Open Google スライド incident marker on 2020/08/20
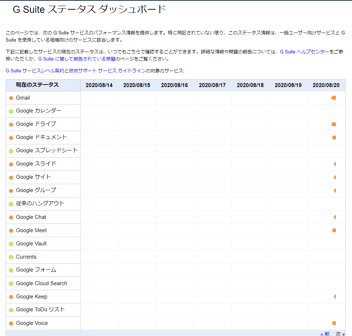The height and width of the screenshot is (336, 352). coord(335,164)
